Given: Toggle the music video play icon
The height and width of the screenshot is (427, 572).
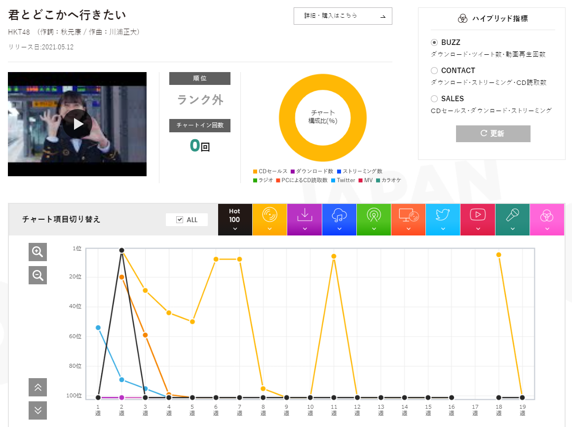Looking at the screenshot, I should 478,215.
